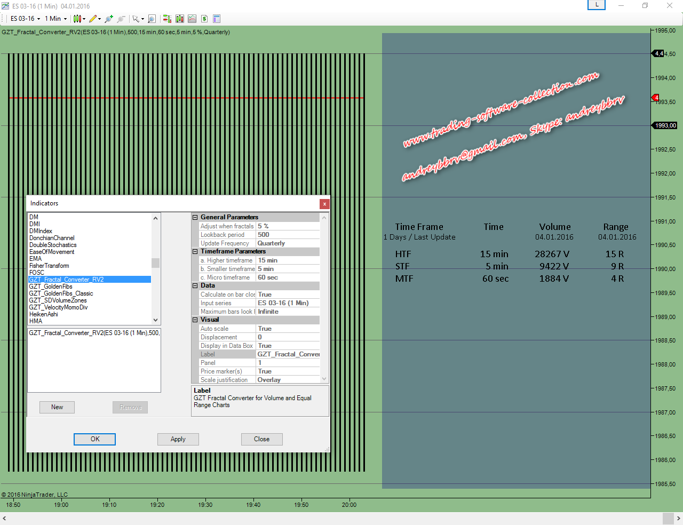Open the ES 03-16 instrument dropdown
Viewport: 683px width, 525px height.
point(25,19)
